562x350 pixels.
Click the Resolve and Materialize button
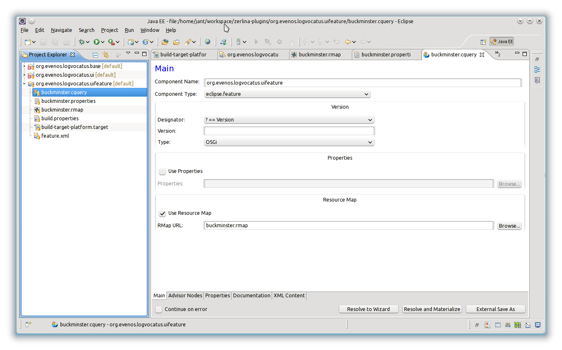(432, 309)
